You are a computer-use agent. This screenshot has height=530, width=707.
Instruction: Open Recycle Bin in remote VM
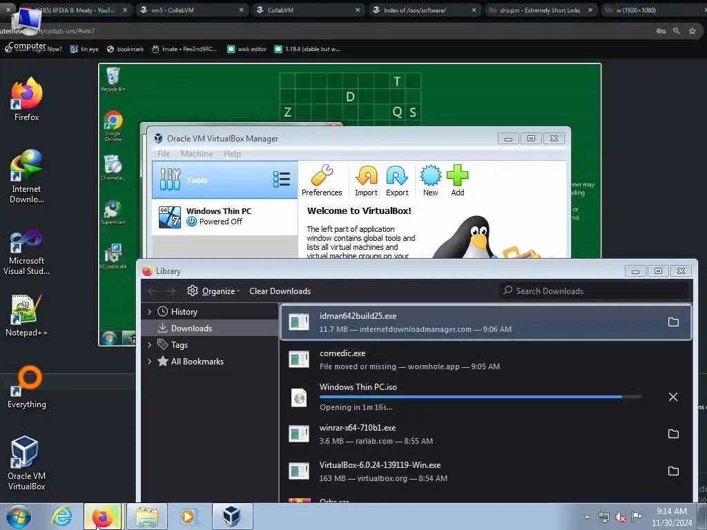113,79
